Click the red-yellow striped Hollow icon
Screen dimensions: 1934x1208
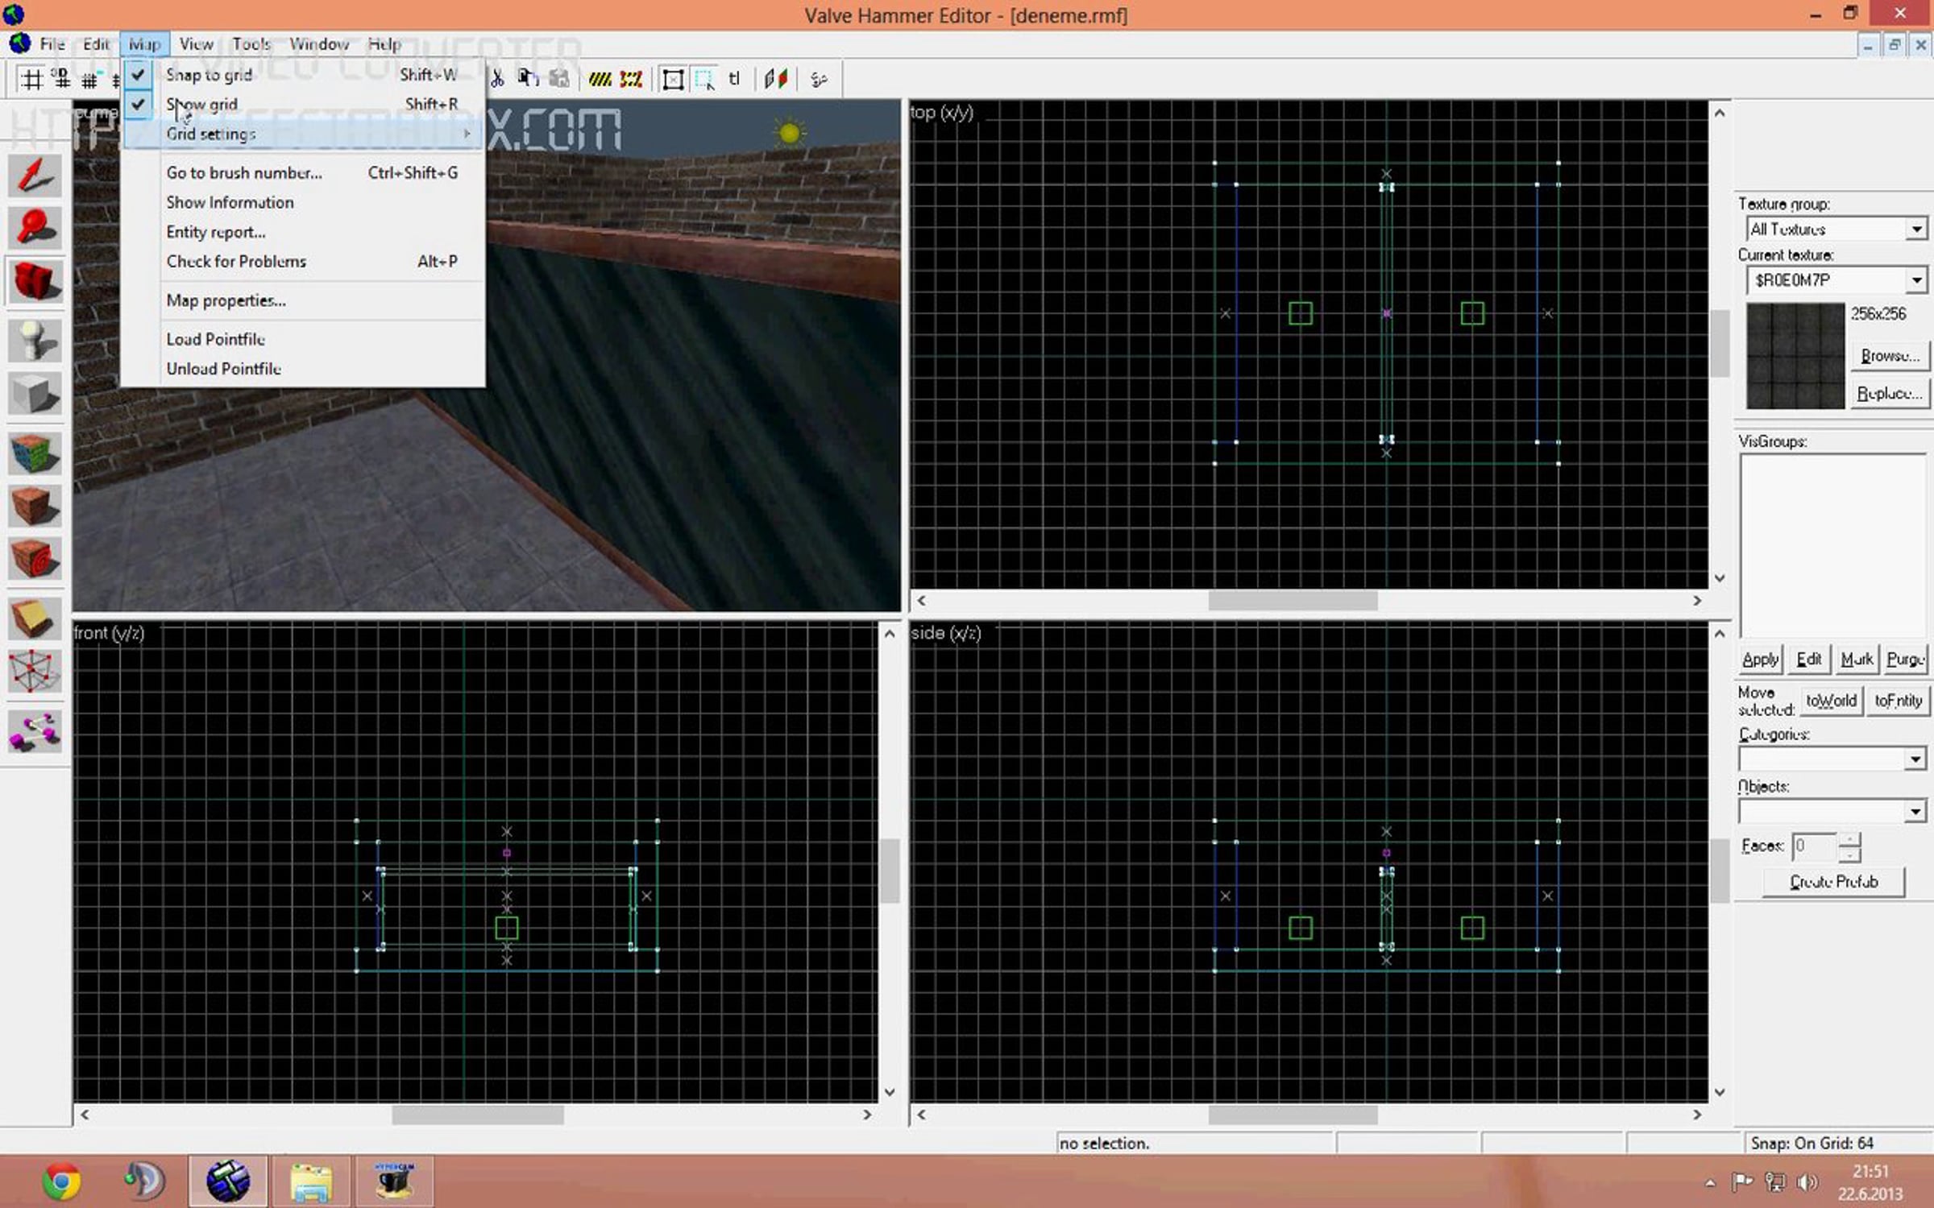coord(631,79)
